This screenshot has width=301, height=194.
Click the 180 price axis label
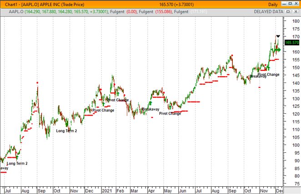[296, 21]
